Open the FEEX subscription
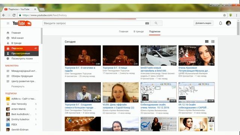The image size is (240, 135). coord(21,124)
